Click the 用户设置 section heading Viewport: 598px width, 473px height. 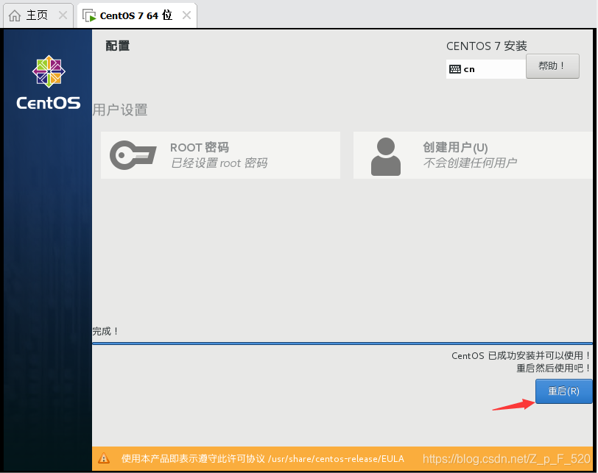[x=120, y=110]
